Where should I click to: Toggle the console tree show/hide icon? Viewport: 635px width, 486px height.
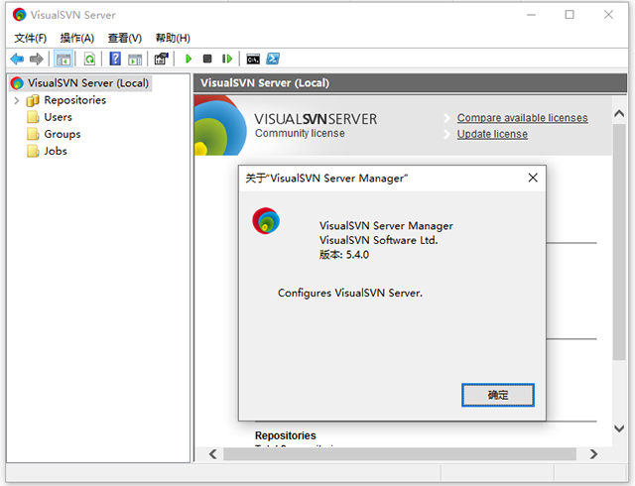click(63, 60)
